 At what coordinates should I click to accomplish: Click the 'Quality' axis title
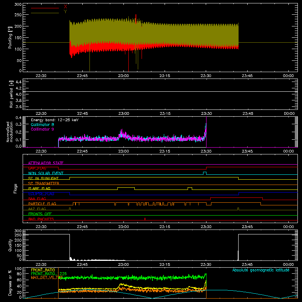click(x=10, y=245)
